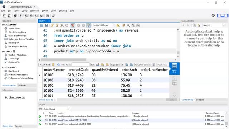Open a script file in the query editor
The height and width of the screenshot is (129, 229).
(x=42, y=25)
